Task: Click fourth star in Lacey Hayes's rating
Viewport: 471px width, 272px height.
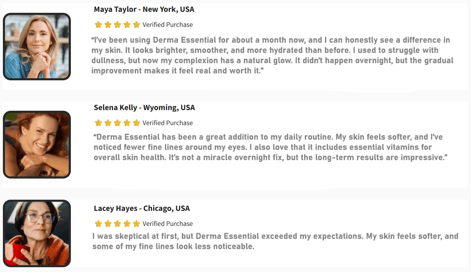Action: coord(127,224)
